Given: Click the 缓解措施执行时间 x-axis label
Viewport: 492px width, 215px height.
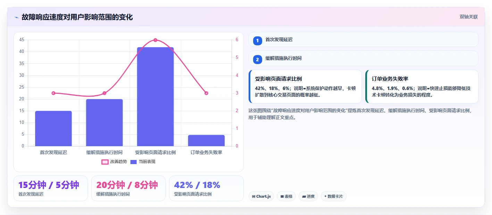Looking at the screenshot, I should coord(104,152).
